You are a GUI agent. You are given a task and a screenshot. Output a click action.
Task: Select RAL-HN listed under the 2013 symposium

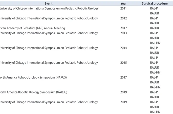(x=155, y=43)
